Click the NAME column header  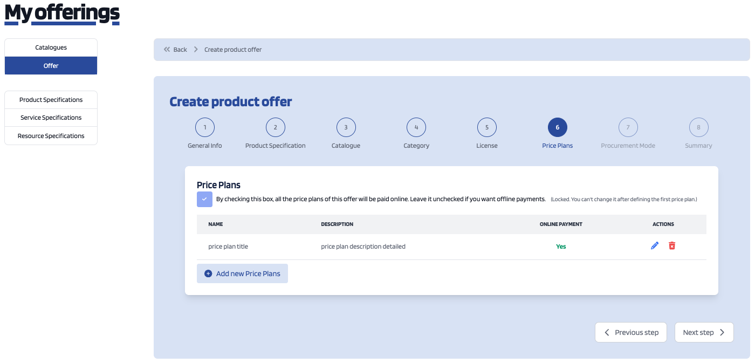[216, 224]
